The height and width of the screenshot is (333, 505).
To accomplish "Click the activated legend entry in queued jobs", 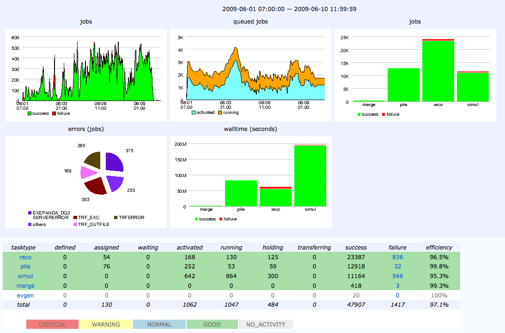I will pos(203,113).
